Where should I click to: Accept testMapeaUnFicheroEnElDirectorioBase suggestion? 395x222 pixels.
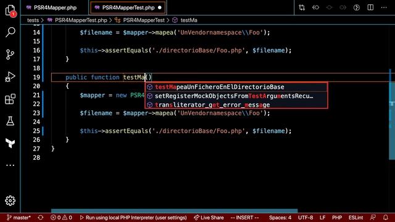click(x=236, y=87)
